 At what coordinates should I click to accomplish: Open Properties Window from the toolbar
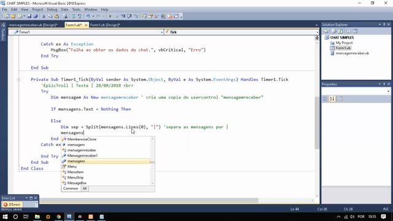(x=150, y=17)
